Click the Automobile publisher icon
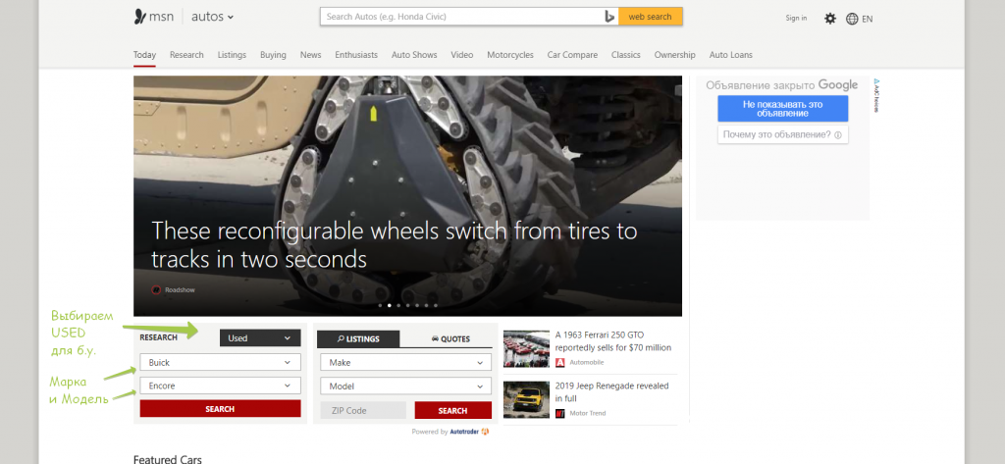The width and height of the screenshot is (1005, 464). tap(560, 362)
